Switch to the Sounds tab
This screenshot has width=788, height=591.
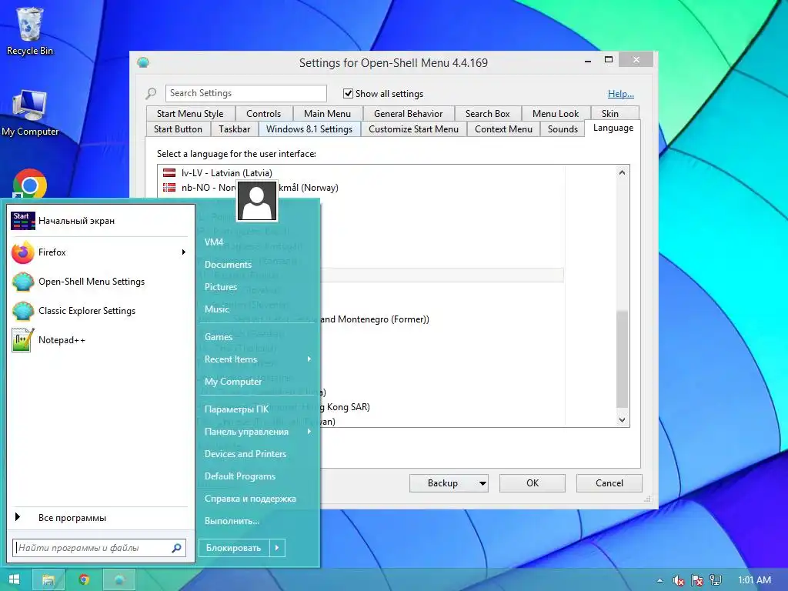pos(563,129)
